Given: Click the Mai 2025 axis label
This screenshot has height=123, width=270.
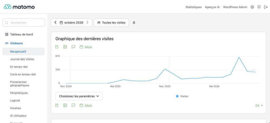Looking at the screenshot, I should click(x=115, y=86).
